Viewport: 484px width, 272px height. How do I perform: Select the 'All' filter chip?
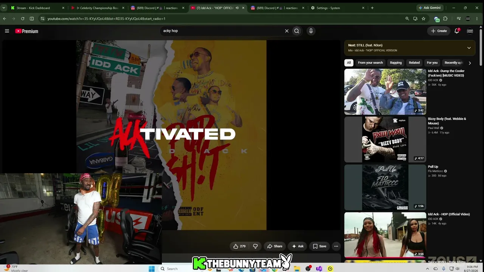(x=349, y=63)
